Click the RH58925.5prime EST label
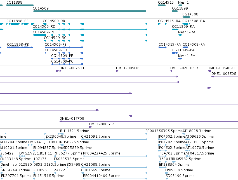Viewport: 238px width, 180px height. 74,142
